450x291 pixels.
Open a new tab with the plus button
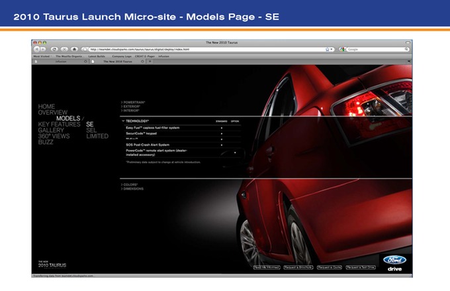coord(150,61)
